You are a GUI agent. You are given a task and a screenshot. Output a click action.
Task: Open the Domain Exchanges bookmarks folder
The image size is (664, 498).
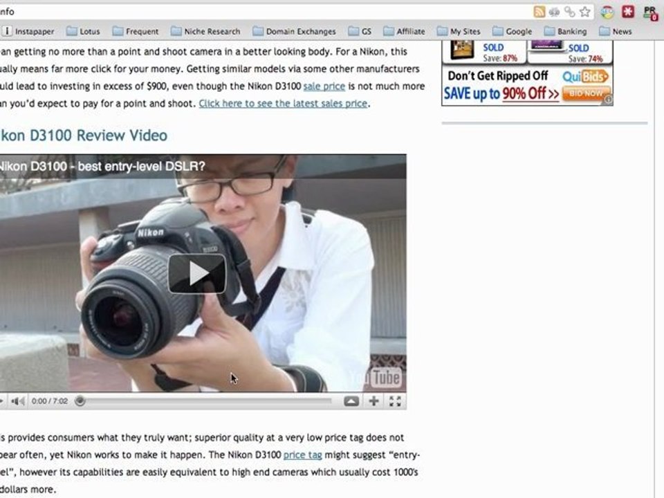point(295,31)
